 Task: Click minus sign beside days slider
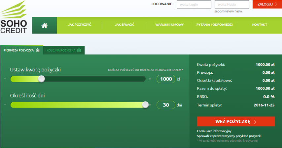pyautogui.click(x=5, y=105)
